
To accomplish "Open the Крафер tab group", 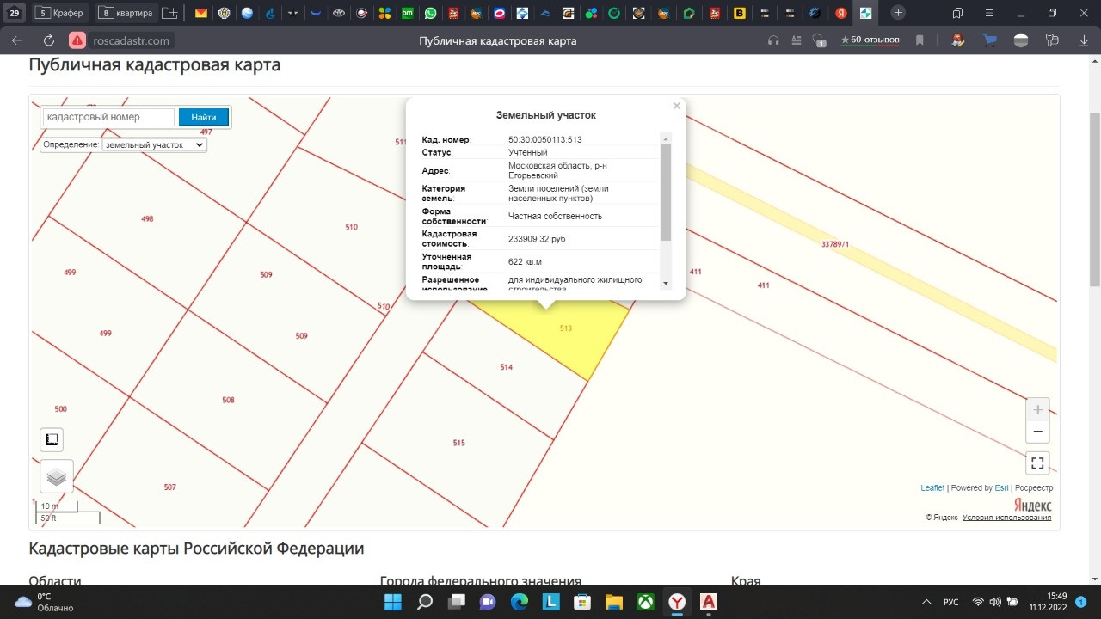I will point(61,13).
